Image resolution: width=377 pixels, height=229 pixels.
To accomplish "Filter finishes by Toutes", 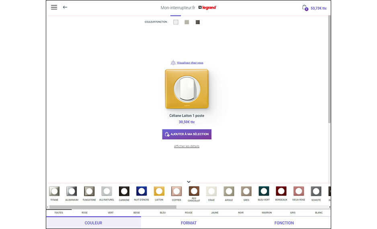I will tap(59, 212).
